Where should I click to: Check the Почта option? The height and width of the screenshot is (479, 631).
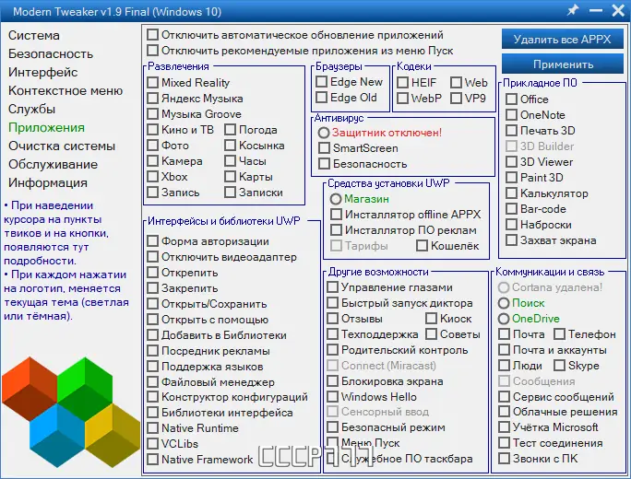point(504,334)
